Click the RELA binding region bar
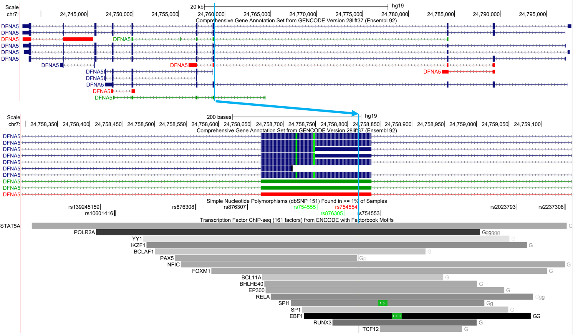 pos(402,297)
